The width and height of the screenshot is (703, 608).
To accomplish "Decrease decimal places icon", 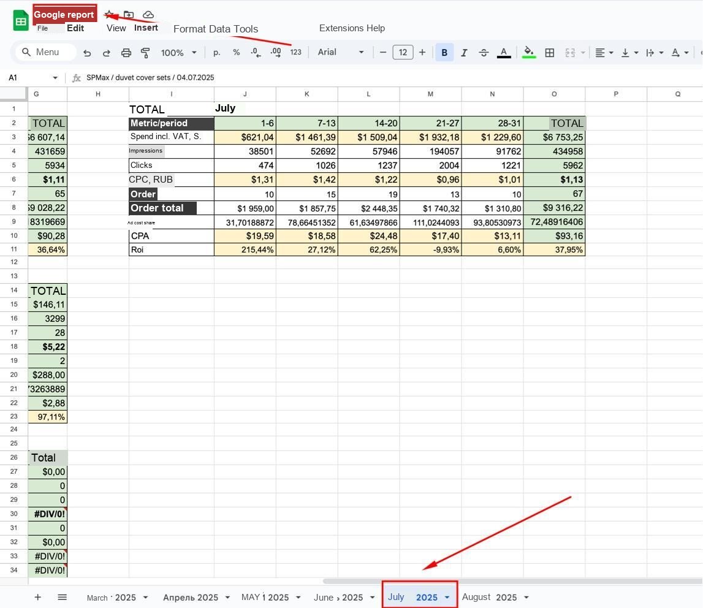I will (256, 53).
